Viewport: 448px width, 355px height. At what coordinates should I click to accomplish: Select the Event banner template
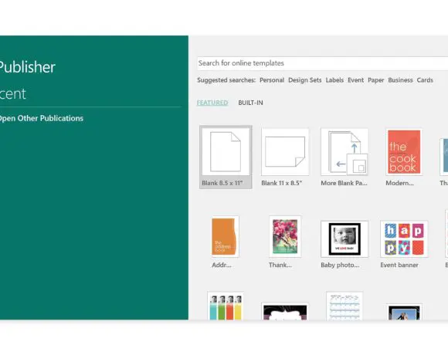[404, 239]
